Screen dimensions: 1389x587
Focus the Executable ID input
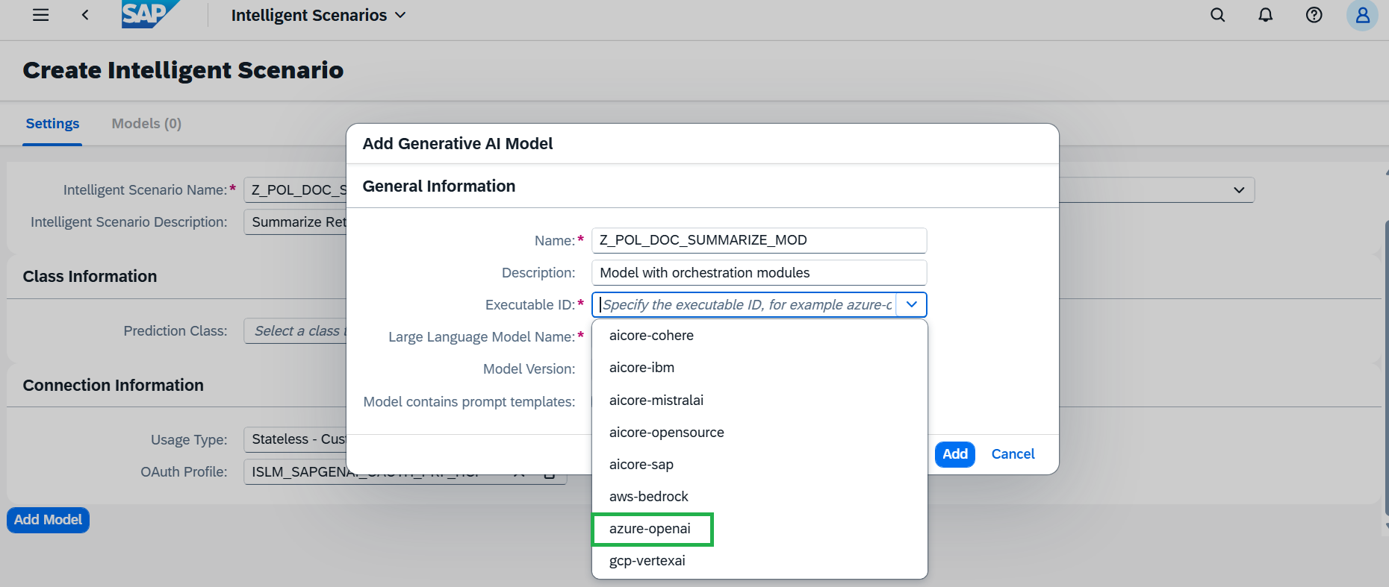tap(745, 305)
